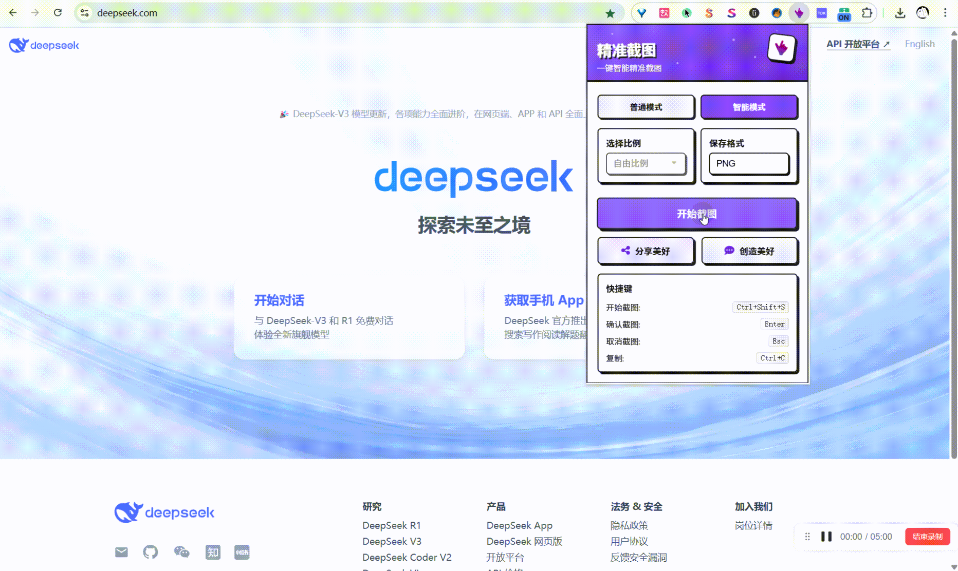Open browser downloads icon

coord(899,13)
